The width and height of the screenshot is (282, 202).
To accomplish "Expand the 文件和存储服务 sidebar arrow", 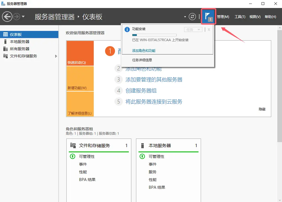I will tap(56, 56).
